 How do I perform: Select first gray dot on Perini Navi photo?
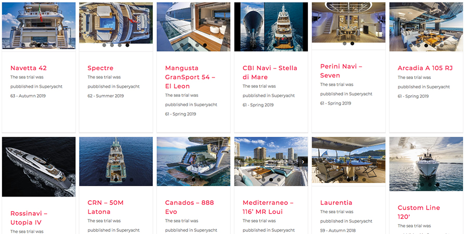click(x=344, y=43)
